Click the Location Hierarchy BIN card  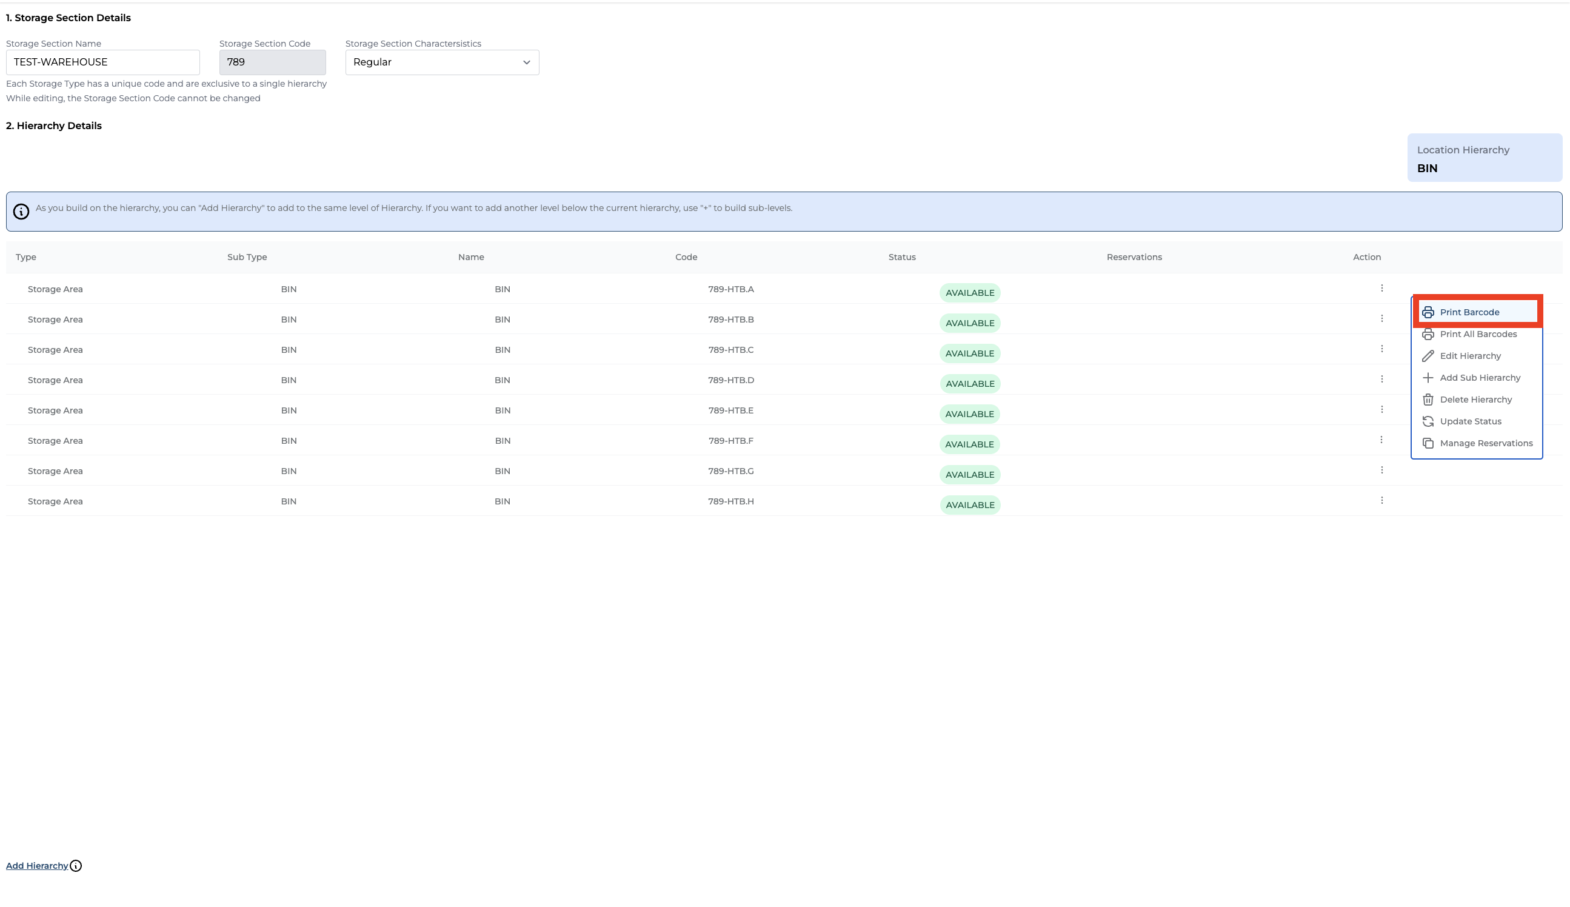point(1483,158)
